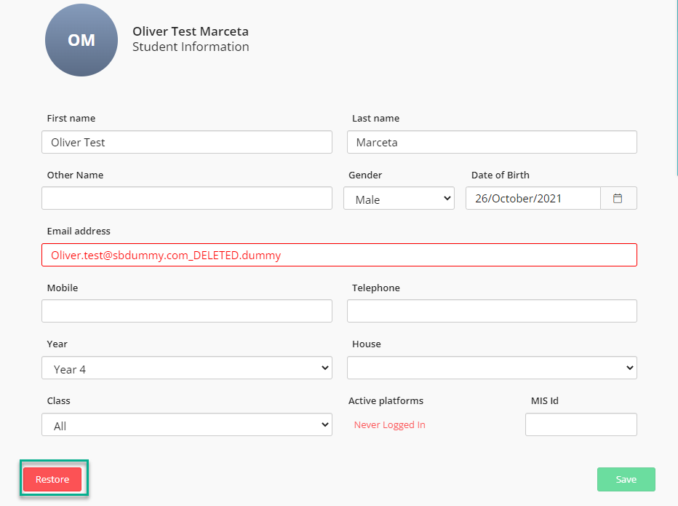Click the Save button
Screen dimensions: 678x506
626,480
